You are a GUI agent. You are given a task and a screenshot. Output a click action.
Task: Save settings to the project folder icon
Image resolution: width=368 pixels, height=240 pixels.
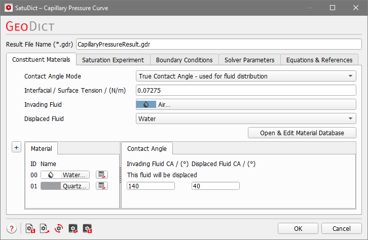point(87,228)
